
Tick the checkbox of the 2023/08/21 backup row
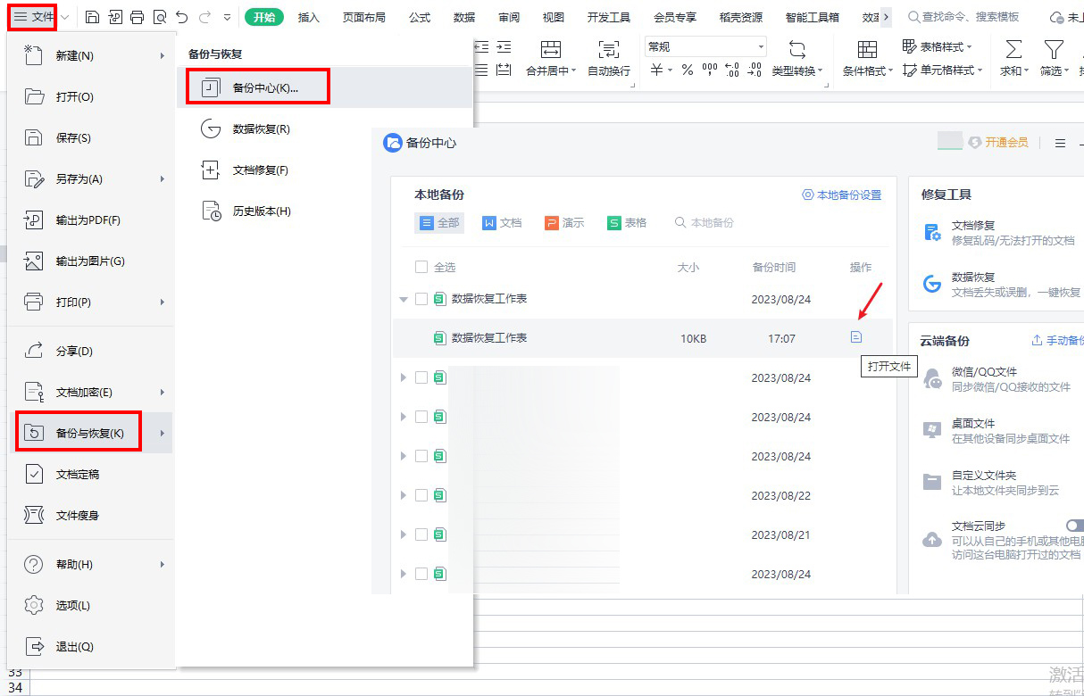(x=421, y=534)
